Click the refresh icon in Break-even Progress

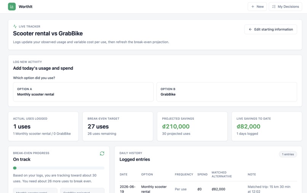coord(102,153)
